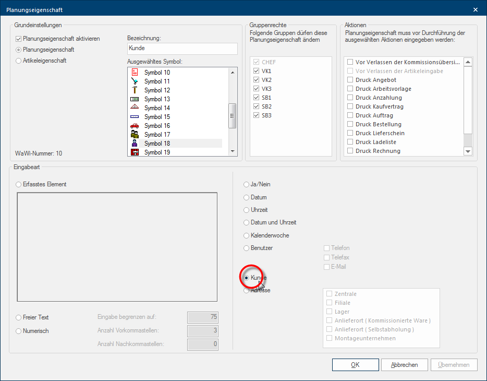Choose the red car icon Symbol 16
This screenshot has height=381, width=487.
point(135,126)
